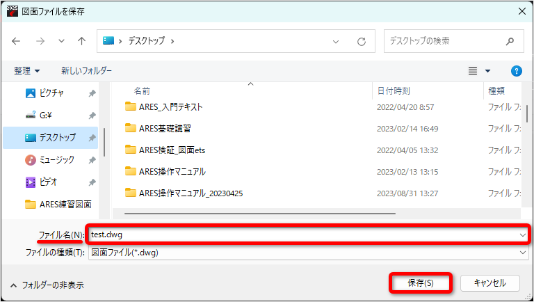This screenshot has height=302, width=534.
Task: Collapse folders with フォルダーの非表示
Action: (x=47, y=285)
